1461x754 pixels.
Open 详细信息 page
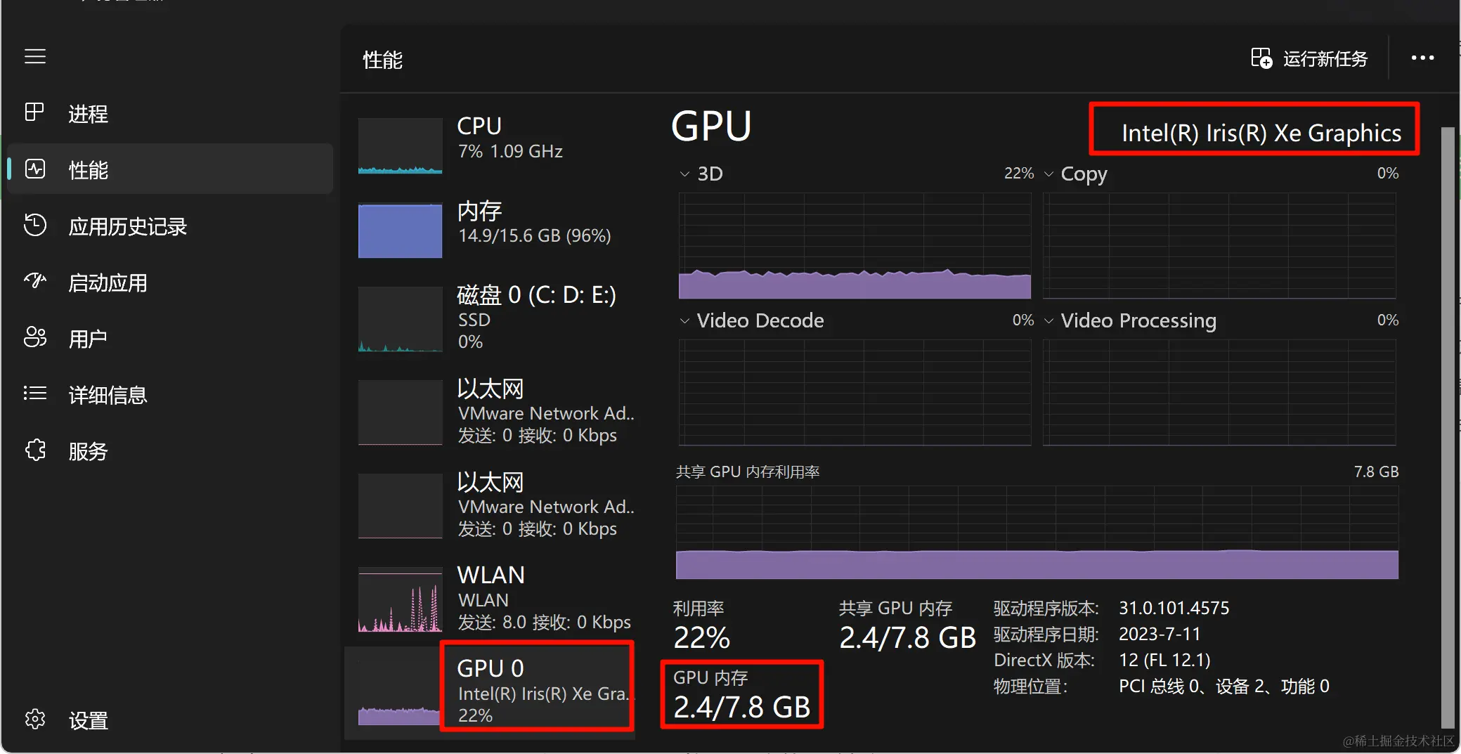point(171,394)
